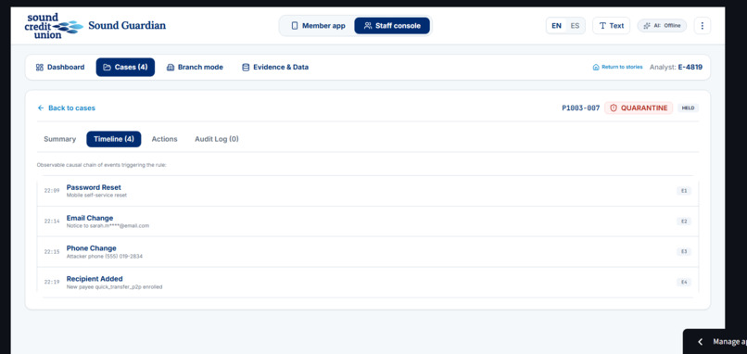Open the Summary tab
The width and height of the screenshot is (747, 354).
(x=59, y=139)
